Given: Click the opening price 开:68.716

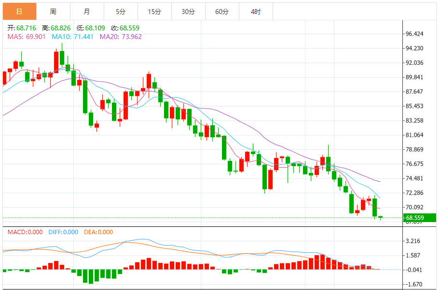Looking at the screenshot, I should click(x=22, y=28).
